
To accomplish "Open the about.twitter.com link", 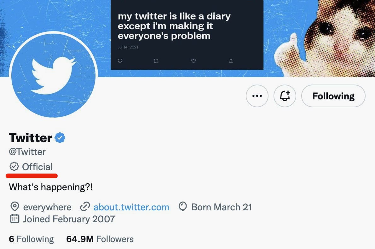I will 131,207.
